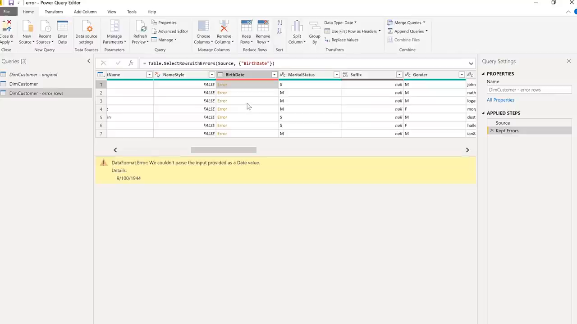Image resolution: width=577 pixels, height=324 pixels.
Task: Switch to the Tools tab
Action: 132,12
